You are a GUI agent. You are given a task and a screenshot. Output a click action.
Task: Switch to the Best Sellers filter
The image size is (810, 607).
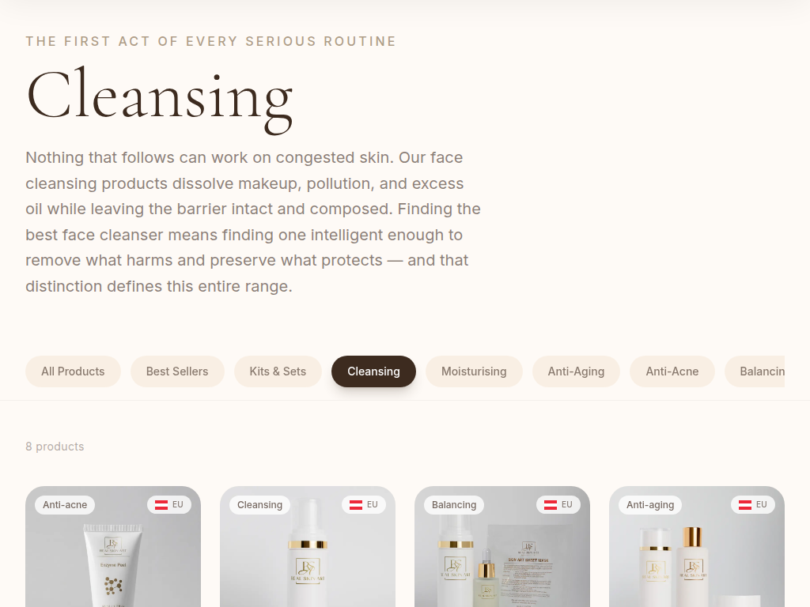(177, 371)
